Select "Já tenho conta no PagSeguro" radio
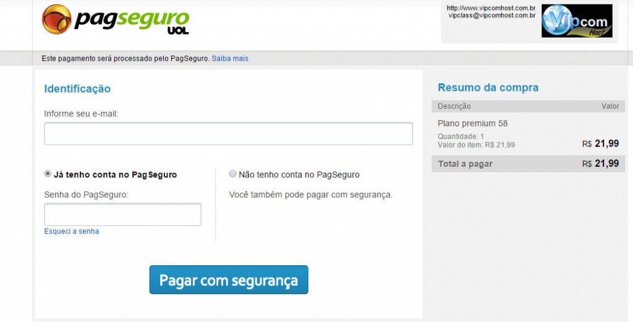Image resolution: width=633 pixels, height=322 pixels. (48, 174)
